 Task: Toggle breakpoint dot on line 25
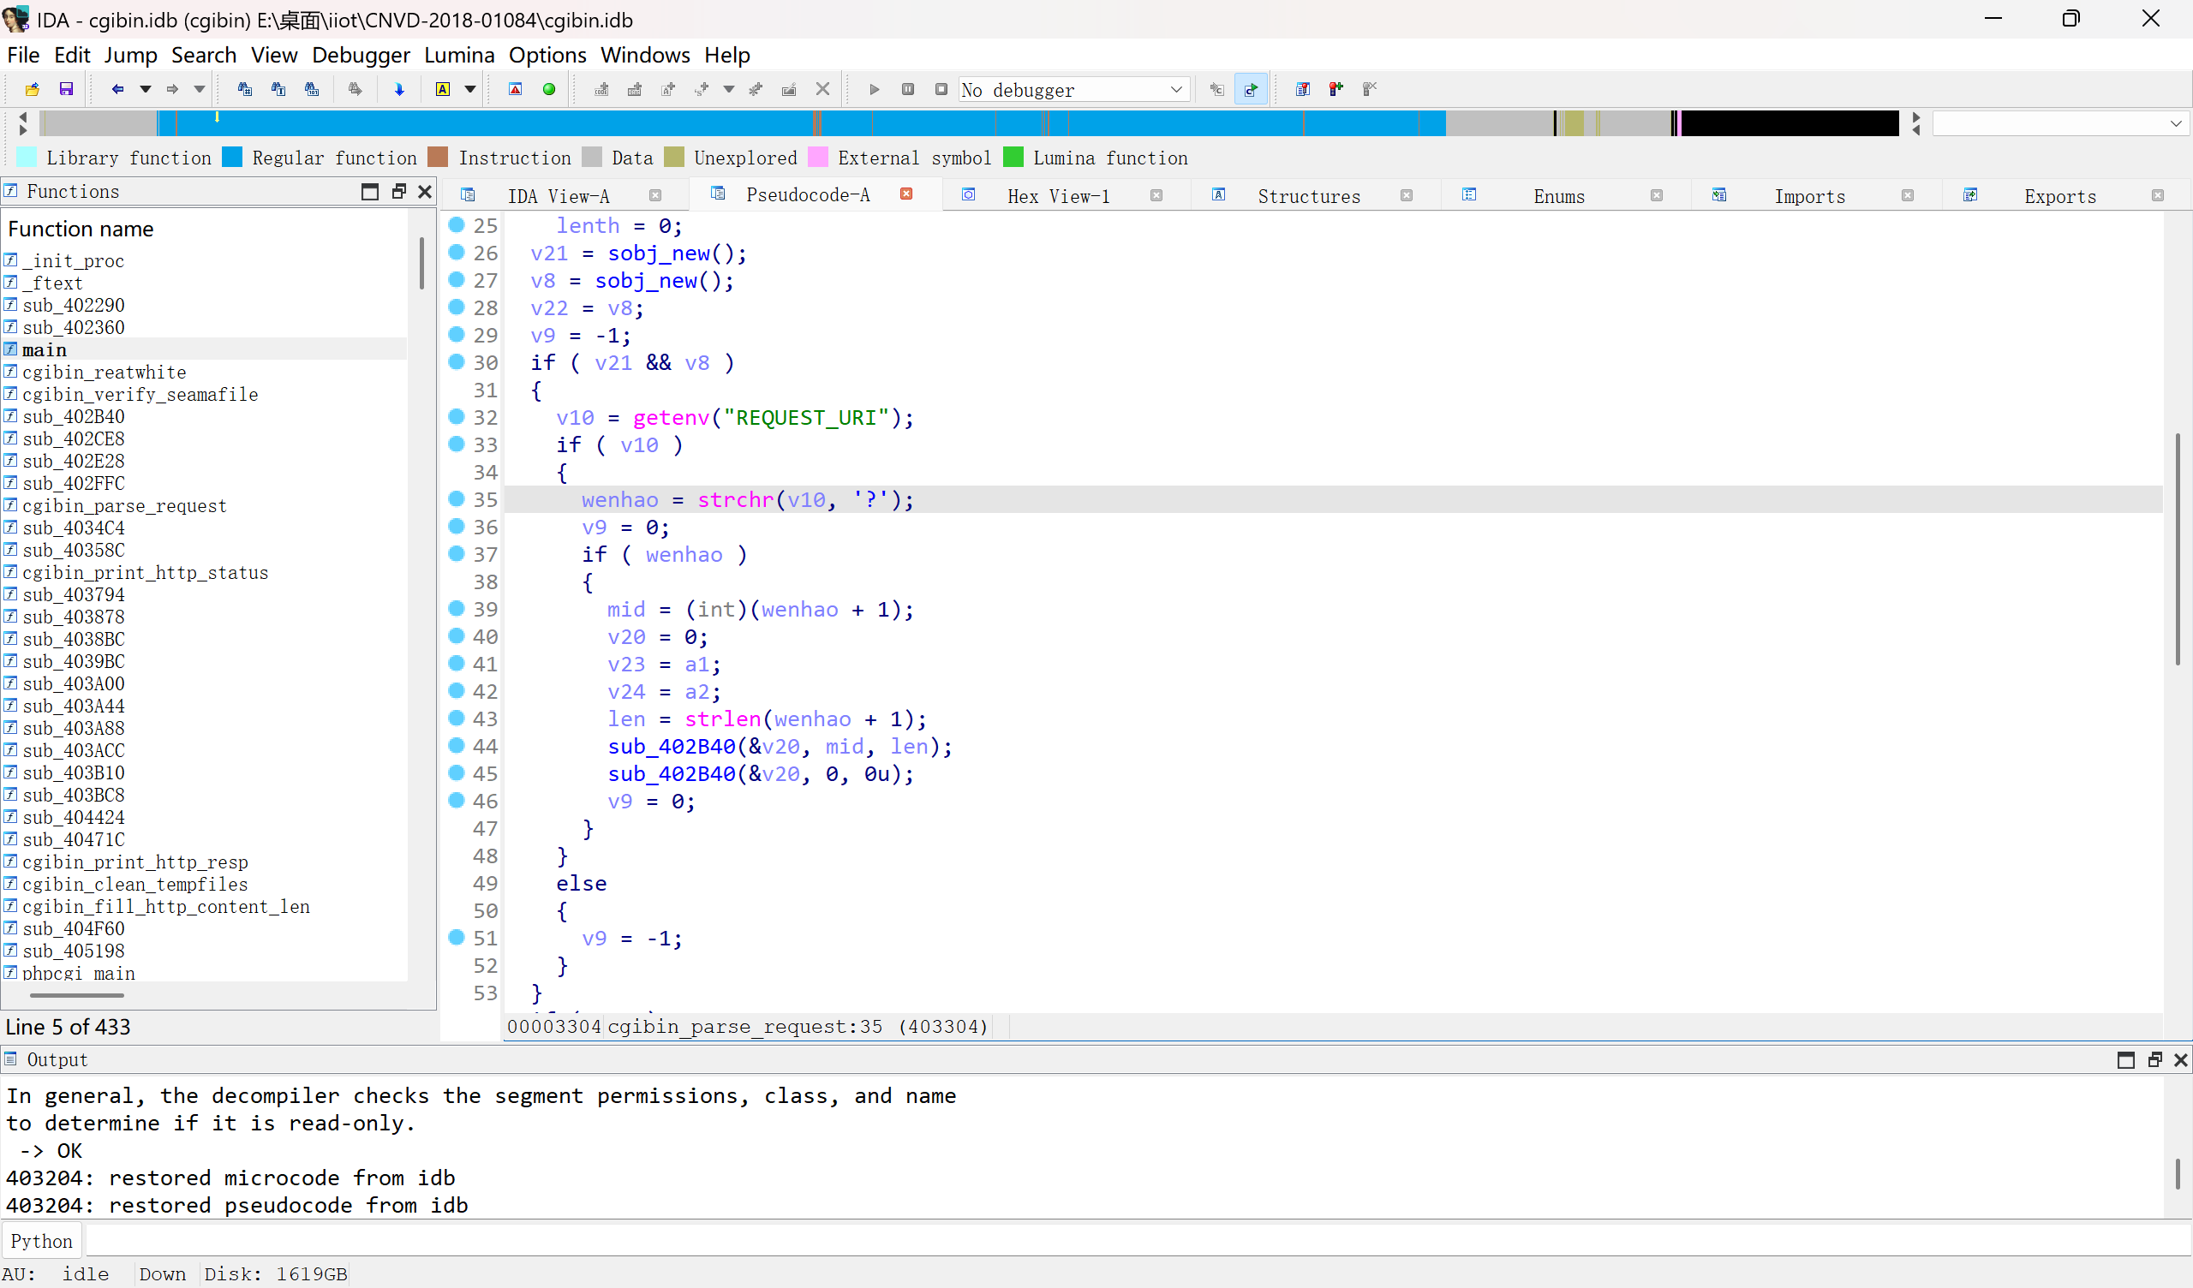pyautogui.click(x=456, y=224)
